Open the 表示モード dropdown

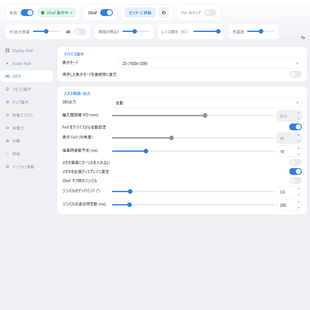(210, 64)
